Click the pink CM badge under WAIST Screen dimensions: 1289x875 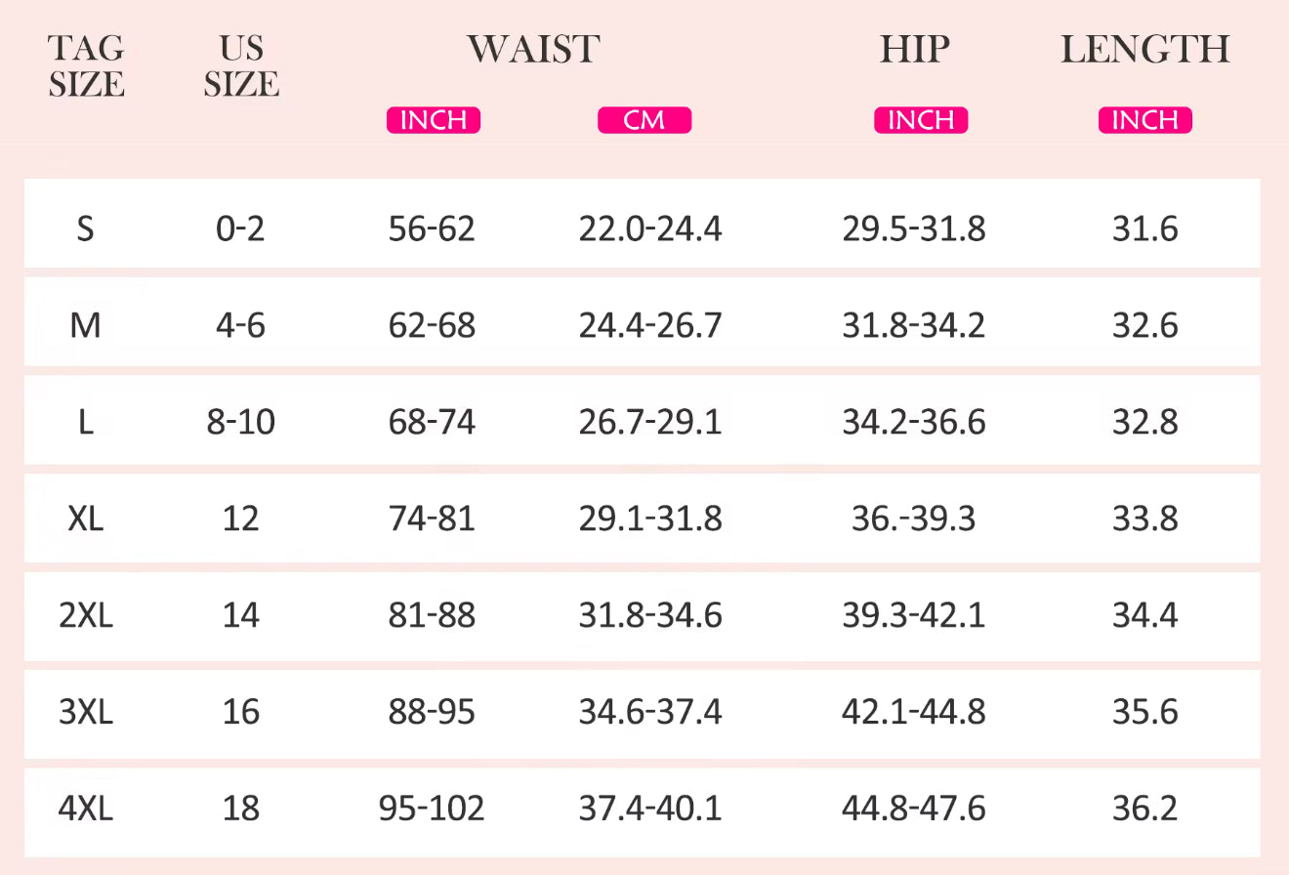pyautogui.click(x=644, y=120)
